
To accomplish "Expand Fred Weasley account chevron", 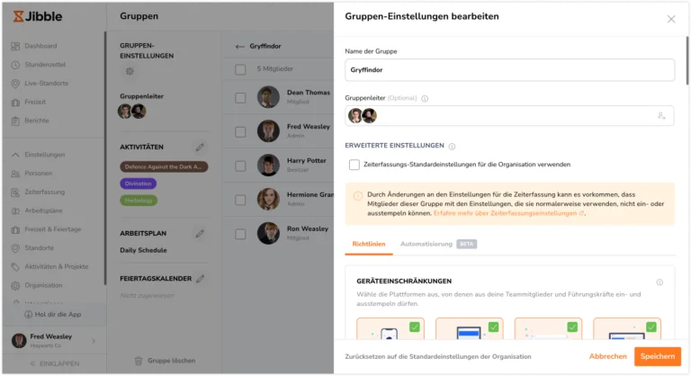I will 94,341.
